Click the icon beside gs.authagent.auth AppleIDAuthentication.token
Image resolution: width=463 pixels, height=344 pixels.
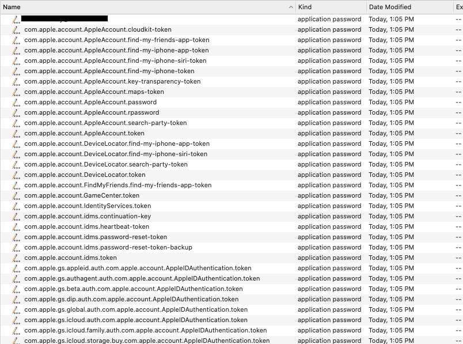pos(16,278)
